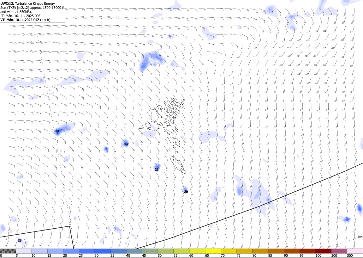363x258 pixels.
Task: Click the 40–45 grey-blue legend swatch
Action: point(134,251)
